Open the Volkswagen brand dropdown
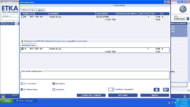 pyautogui.click(x=188, y=19)
